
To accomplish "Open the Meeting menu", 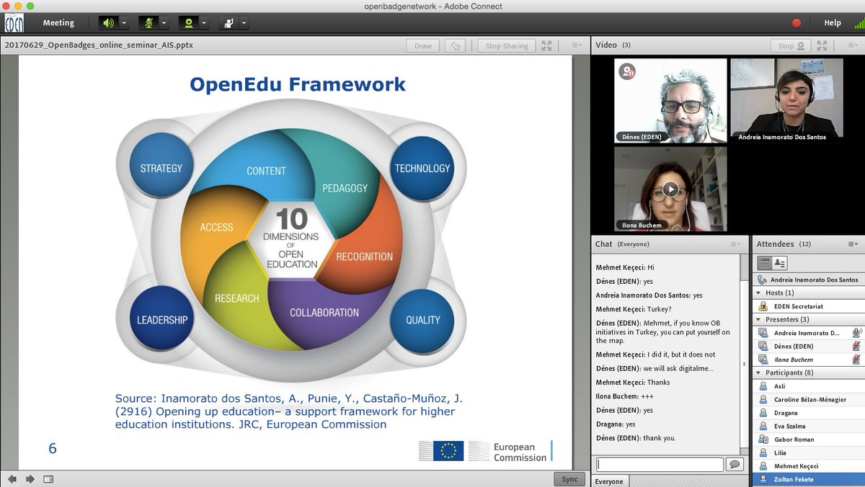I will point(58,22).
